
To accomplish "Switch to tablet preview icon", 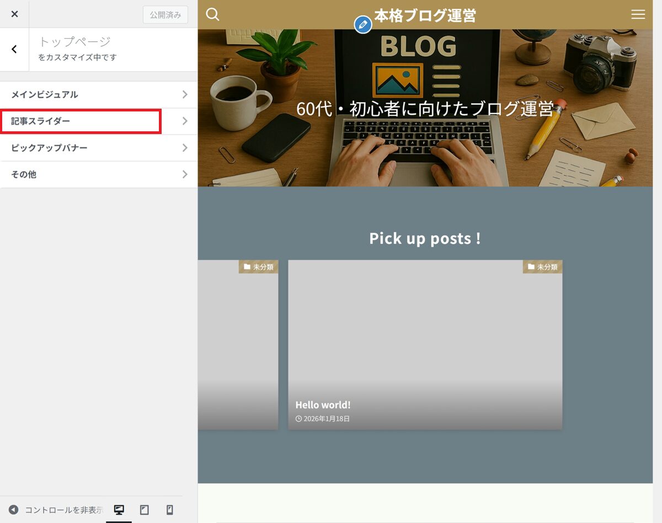I will 145,510.
